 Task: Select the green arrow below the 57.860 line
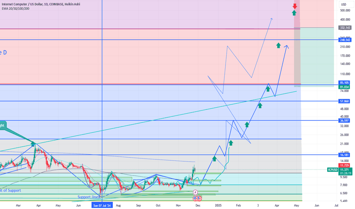(x=260, y=105)
